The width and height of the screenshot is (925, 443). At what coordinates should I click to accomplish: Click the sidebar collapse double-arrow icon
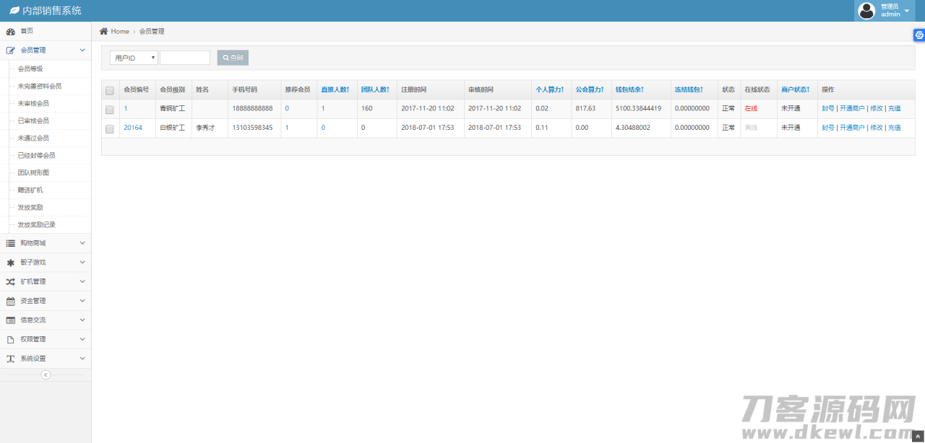[46, 374]
